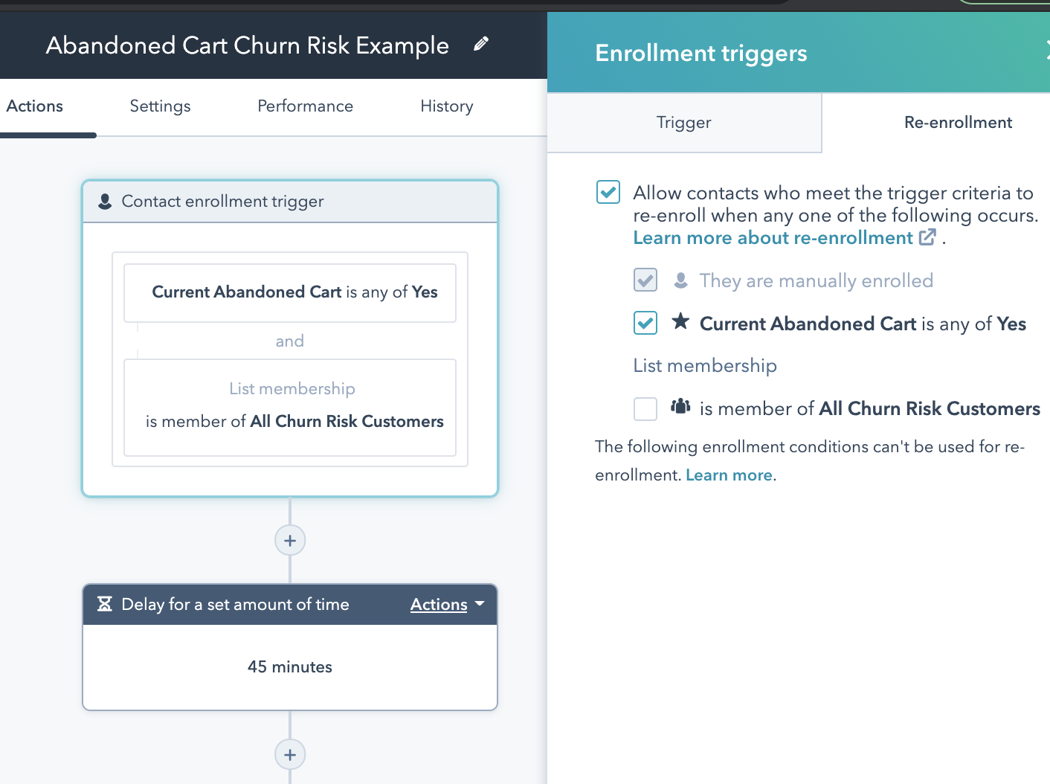This screenshot has height=784, width=1050.
Task: Click the hourglass icon on delay action
Action: pos(105,604)
